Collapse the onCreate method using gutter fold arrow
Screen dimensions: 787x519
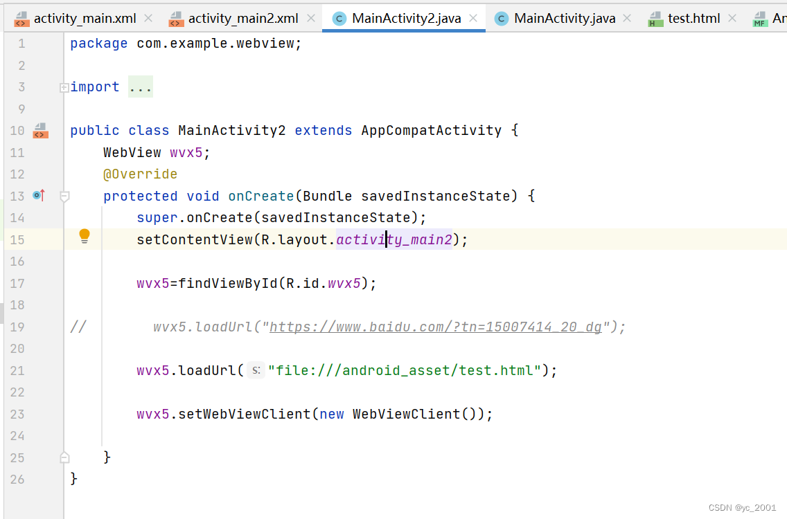point(64,196)
